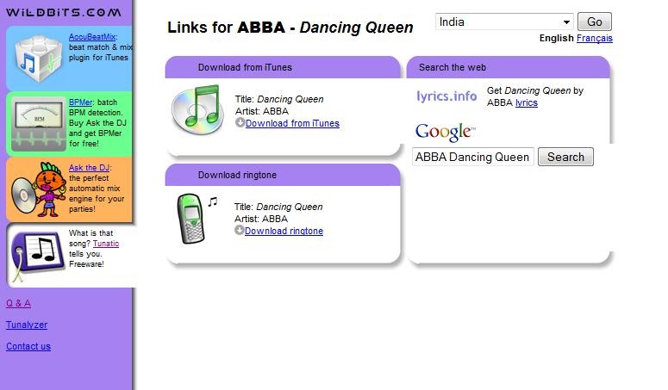The width and height of the screenshot is (668, 390).
Task: Click the Google logo
Action: coord(446,132)
